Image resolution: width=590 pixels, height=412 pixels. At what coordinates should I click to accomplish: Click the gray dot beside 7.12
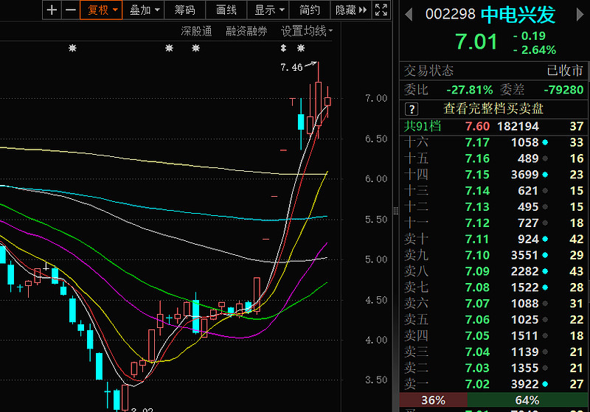(545, 223)
